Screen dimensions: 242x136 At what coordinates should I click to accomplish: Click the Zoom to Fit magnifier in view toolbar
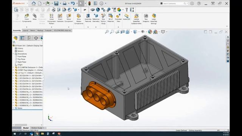coord(107,32)
